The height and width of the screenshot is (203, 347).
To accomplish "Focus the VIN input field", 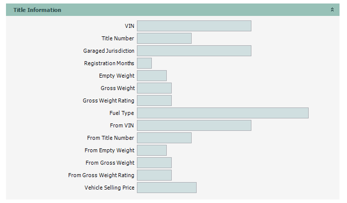I will pos(194,26).
